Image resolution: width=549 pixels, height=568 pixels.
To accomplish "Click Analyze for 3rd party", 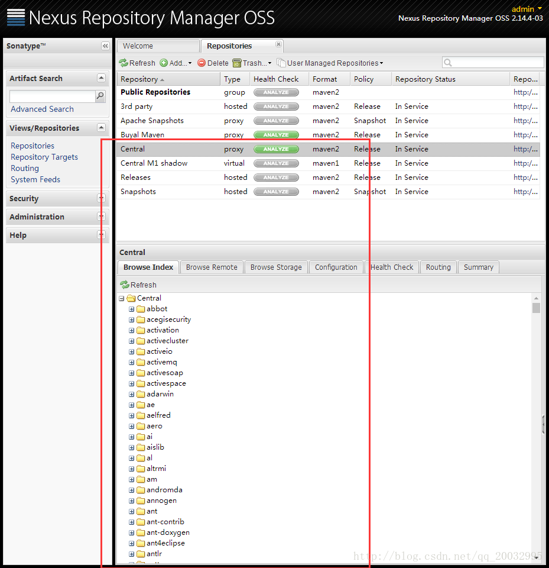I will (276, 106).
